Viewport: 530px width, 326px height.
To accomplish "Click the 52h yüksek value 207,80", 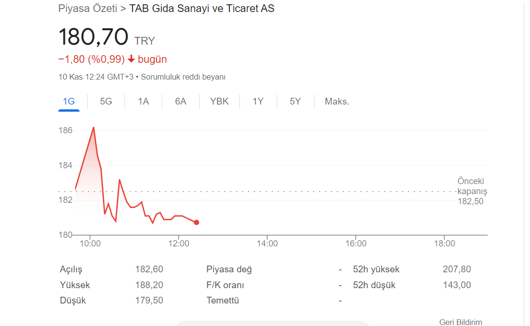I will click(x=457, y=269).
